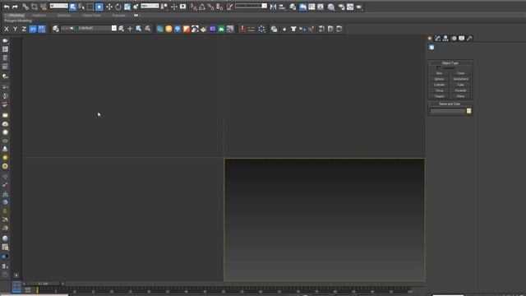Open the object color swatch

468,111
